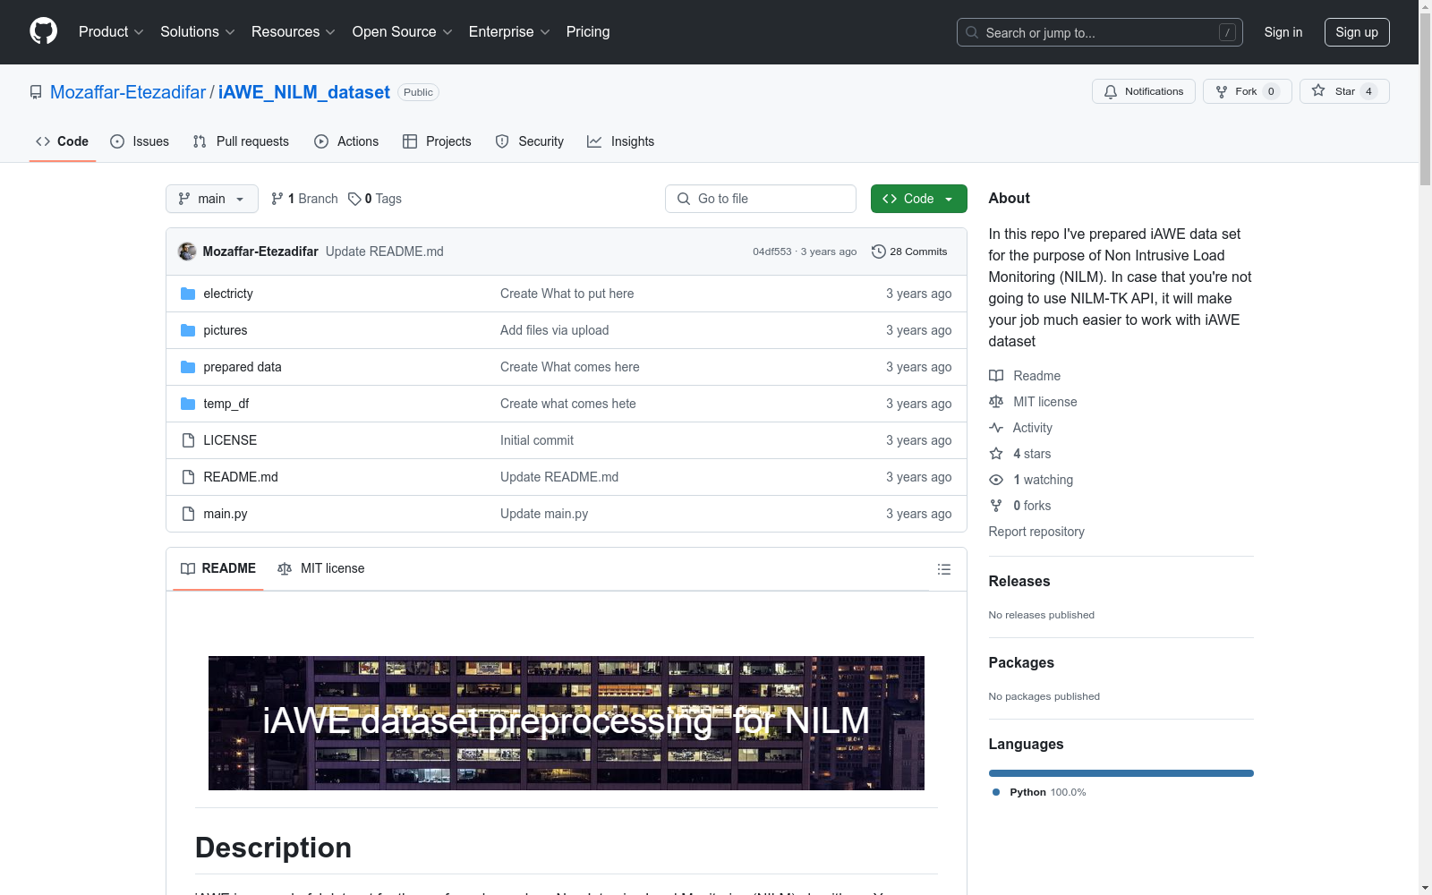Open commit message 'Create What to put here'
The image size is (1432, 895).
point(567,294)
